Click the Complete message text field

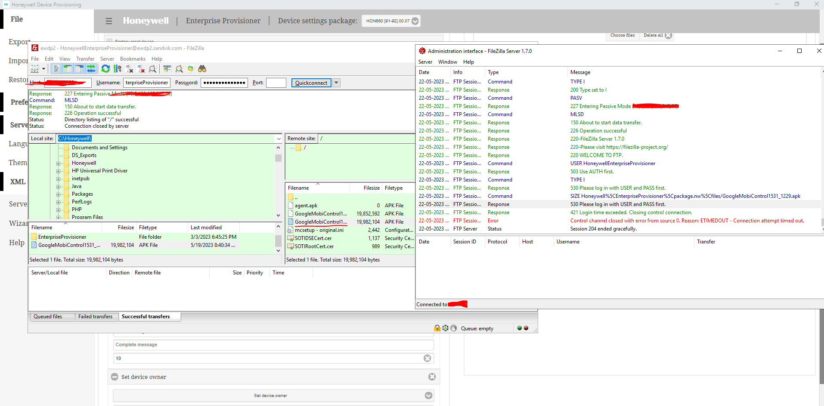pyautogui.click(x=273, y=344)
